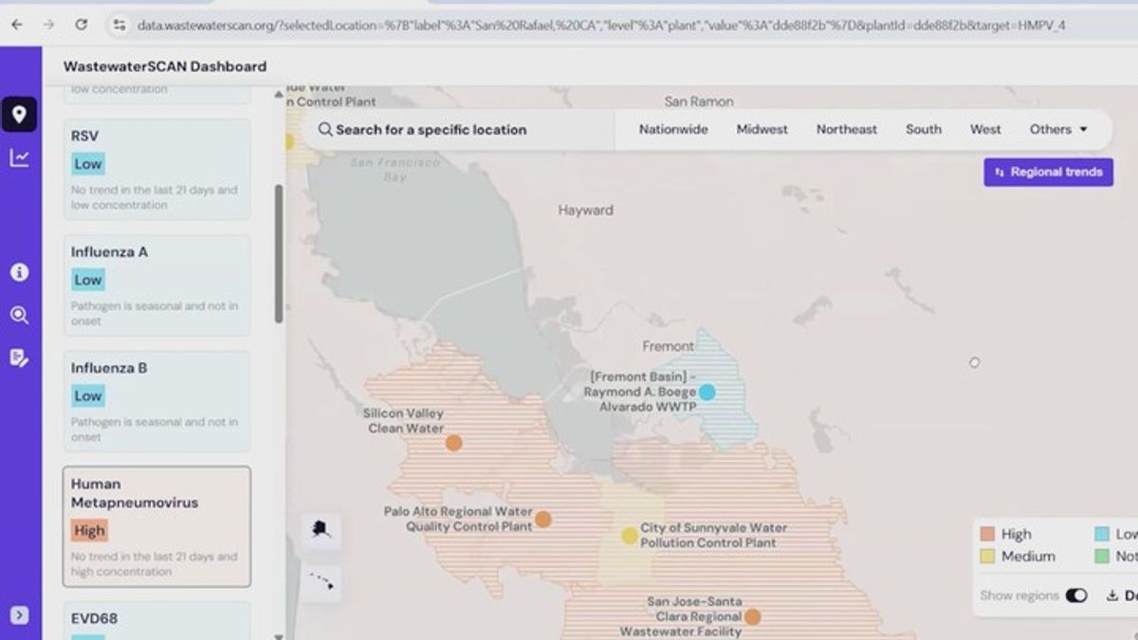Switch to the West region
The height and width of the screenshot is (640, 1138).
[985, 130]
